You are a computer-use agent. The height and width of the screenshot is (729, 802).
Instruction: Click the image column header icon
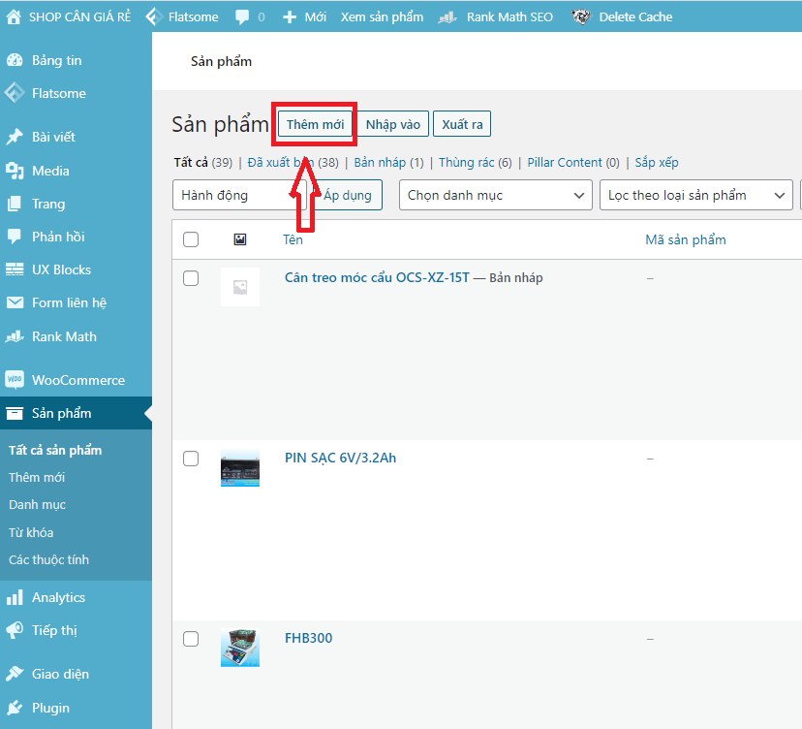coord(240,239)
